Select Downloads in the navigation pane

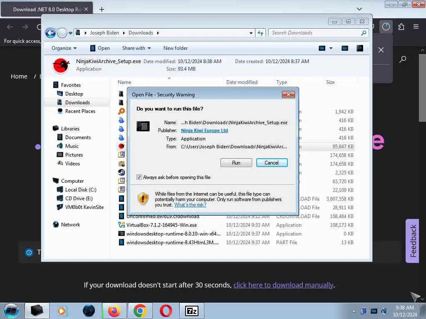[x=77, y=103]
